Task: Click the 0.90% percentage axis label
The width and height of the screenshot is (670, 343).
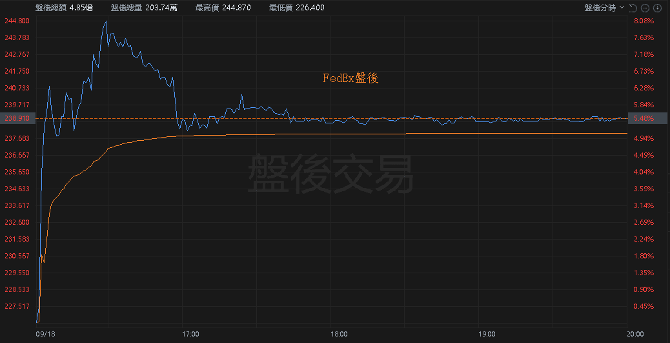Action: click(644, 289)
